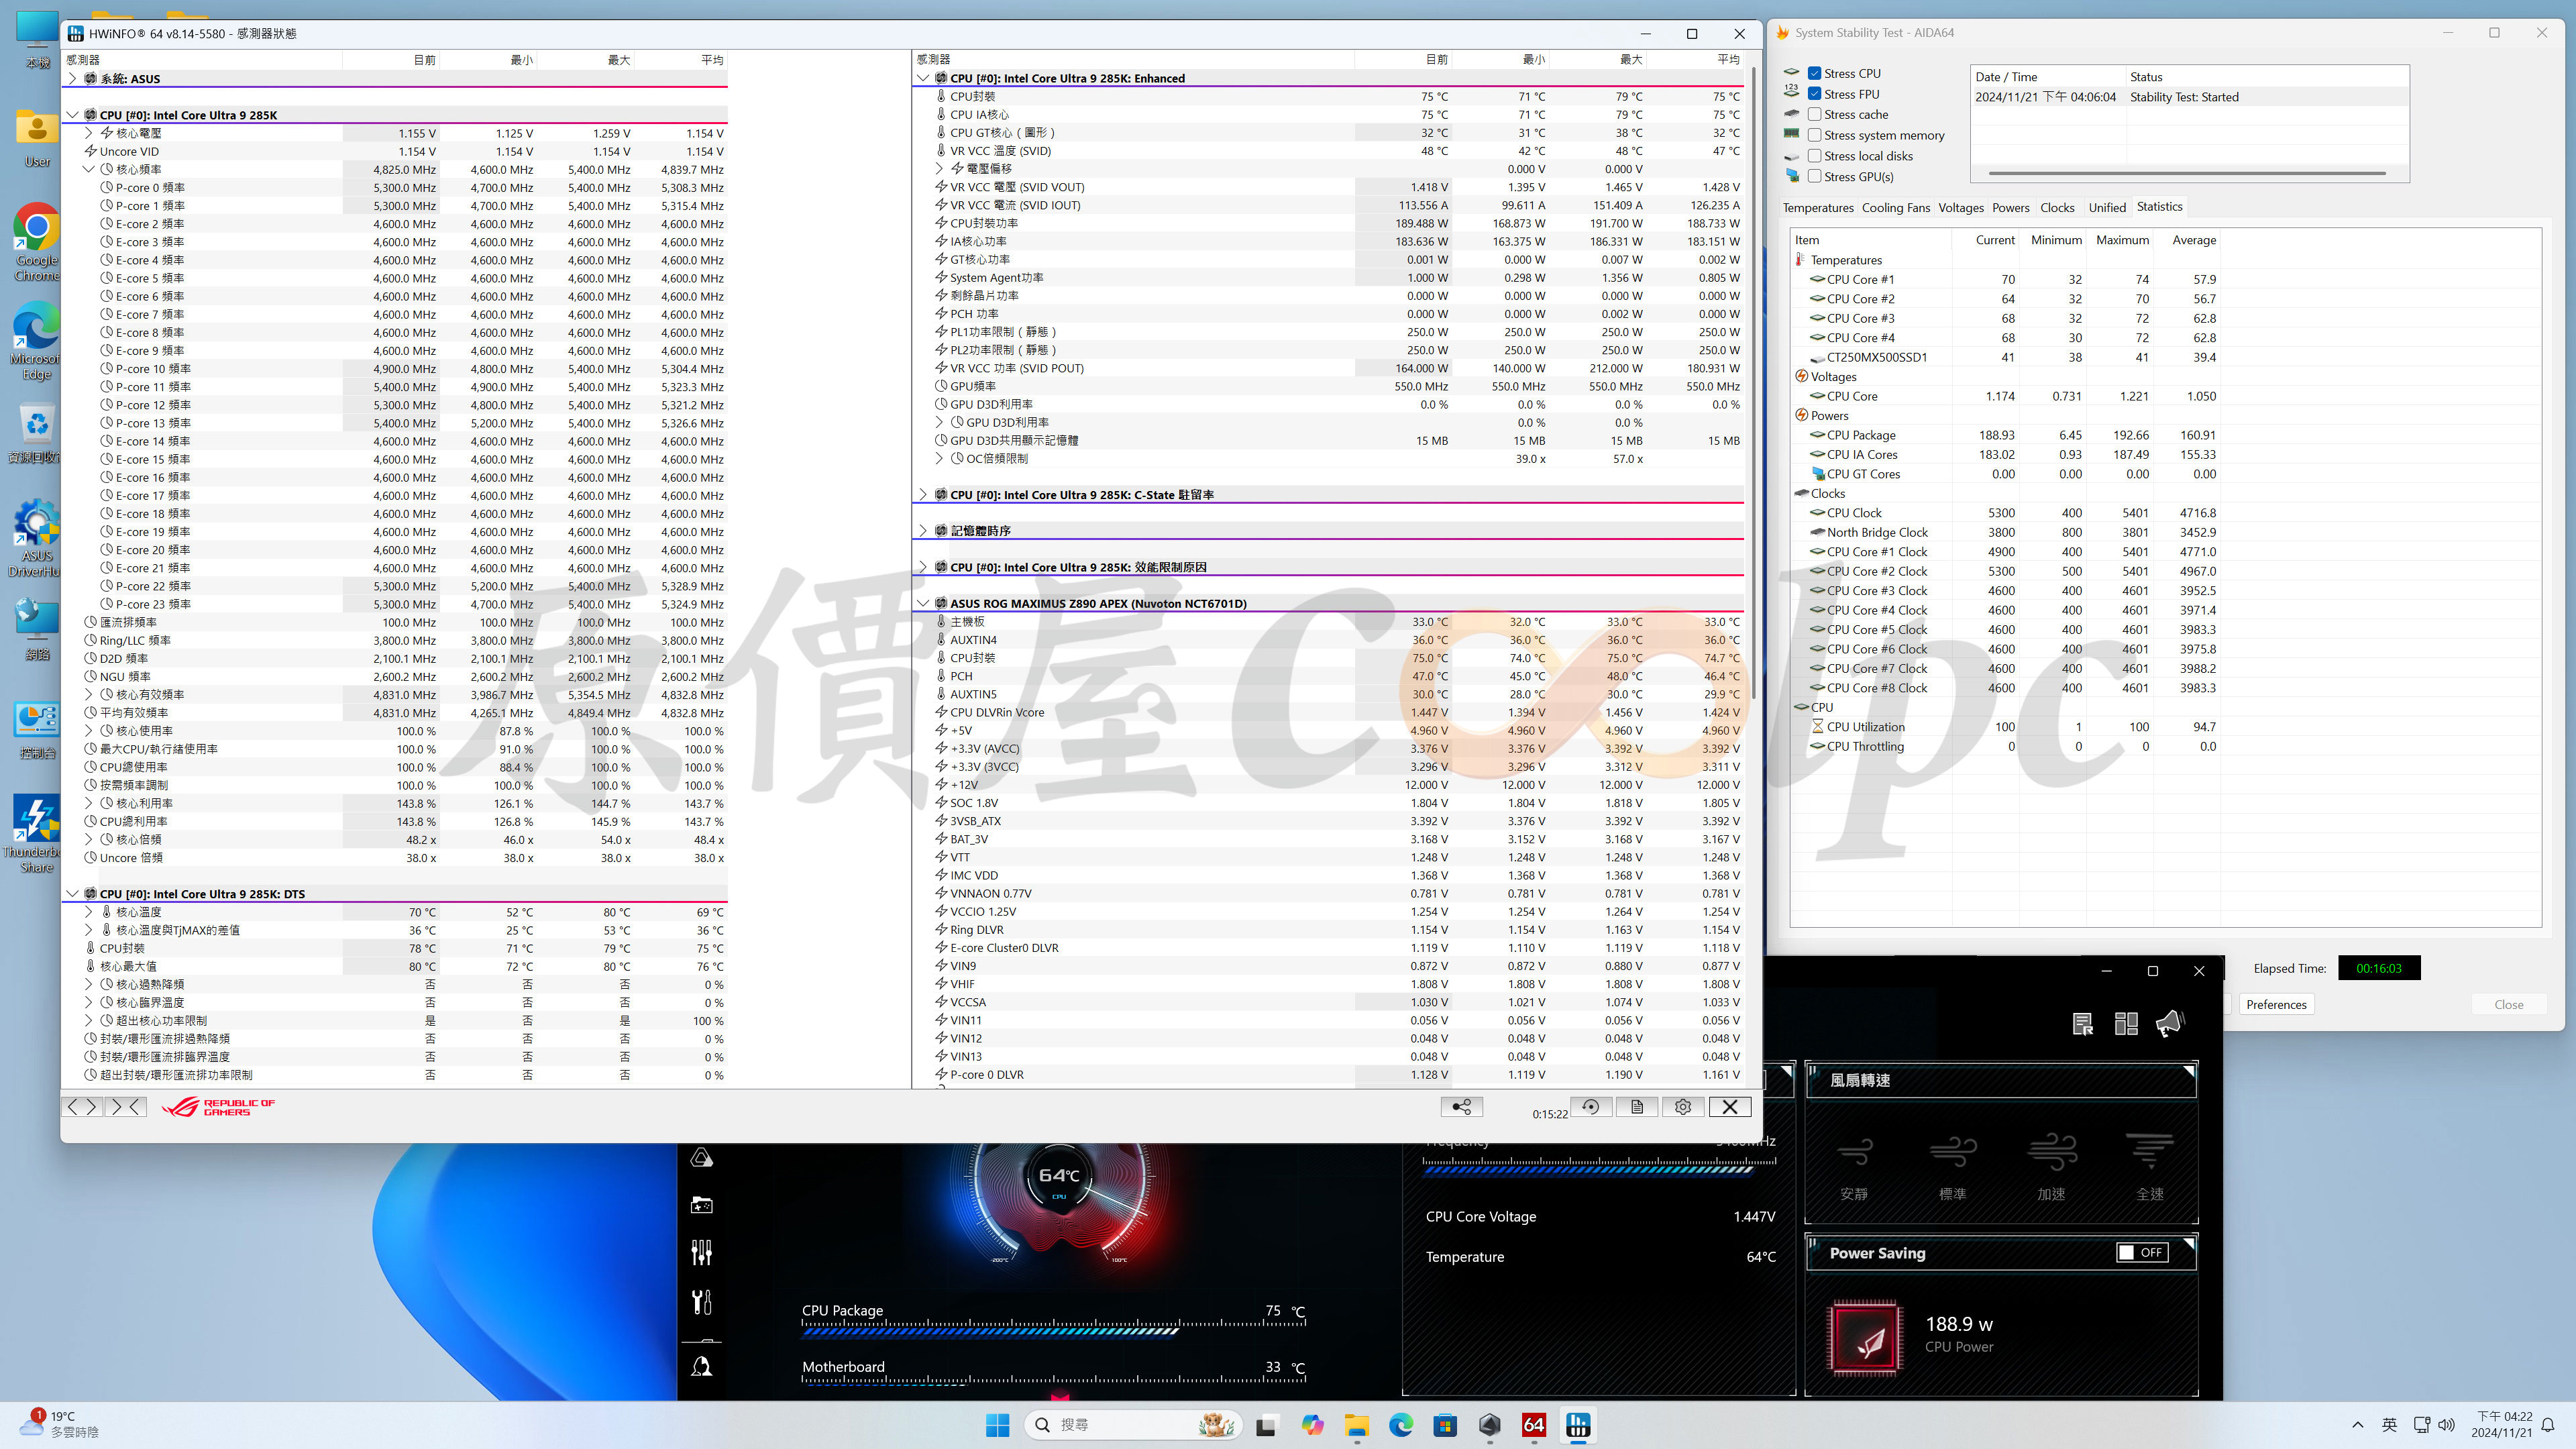
Task: Toggle the Power Saving OFF switch
Action: tap(2141, 1252)
